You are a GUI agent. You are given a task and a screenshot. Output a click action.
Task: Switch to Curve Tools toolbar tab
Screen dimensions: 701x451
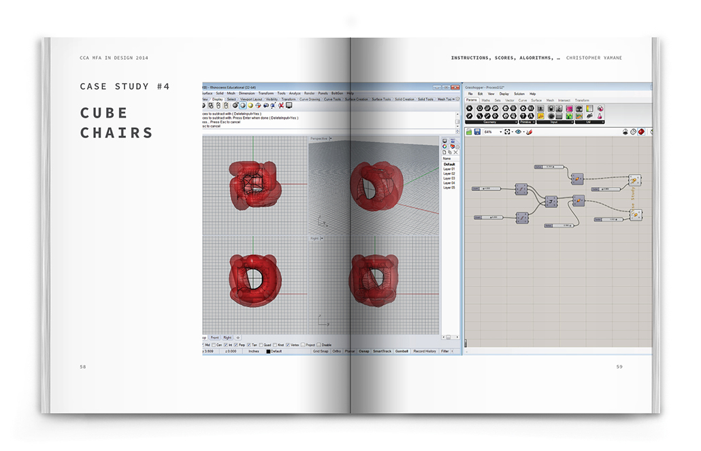pos(331,99)
